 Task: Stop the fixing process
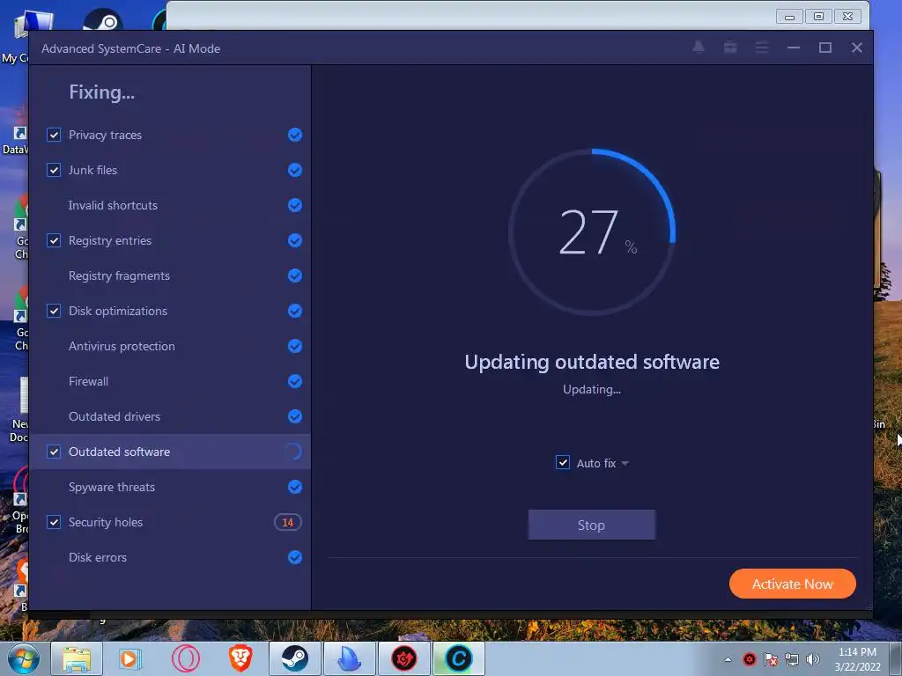click(x=591, y=525)
